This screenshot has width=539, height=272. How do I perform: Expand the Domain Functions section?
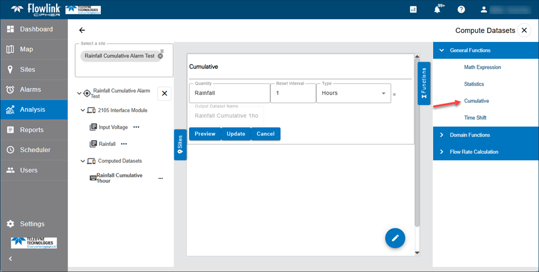(x=442, y=135)
